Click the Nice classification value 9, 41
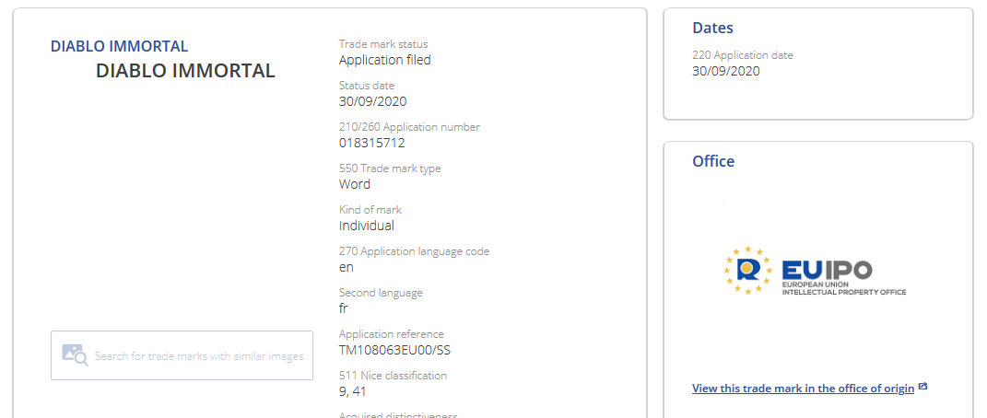The width and height of the screenshot is (987, 418). (354, 391)
